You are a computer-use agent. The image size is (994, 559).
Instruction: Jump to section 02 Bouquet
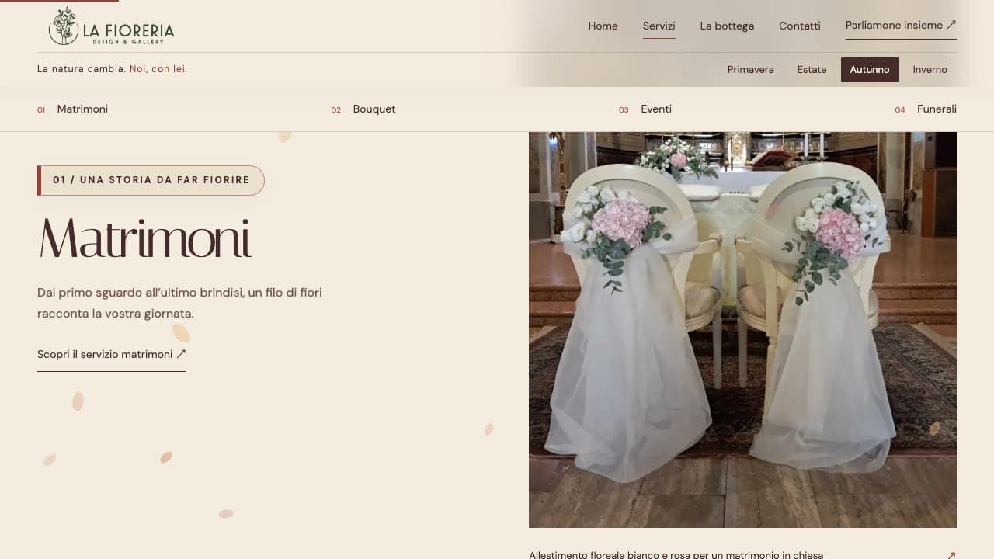[x=363, y=109]
